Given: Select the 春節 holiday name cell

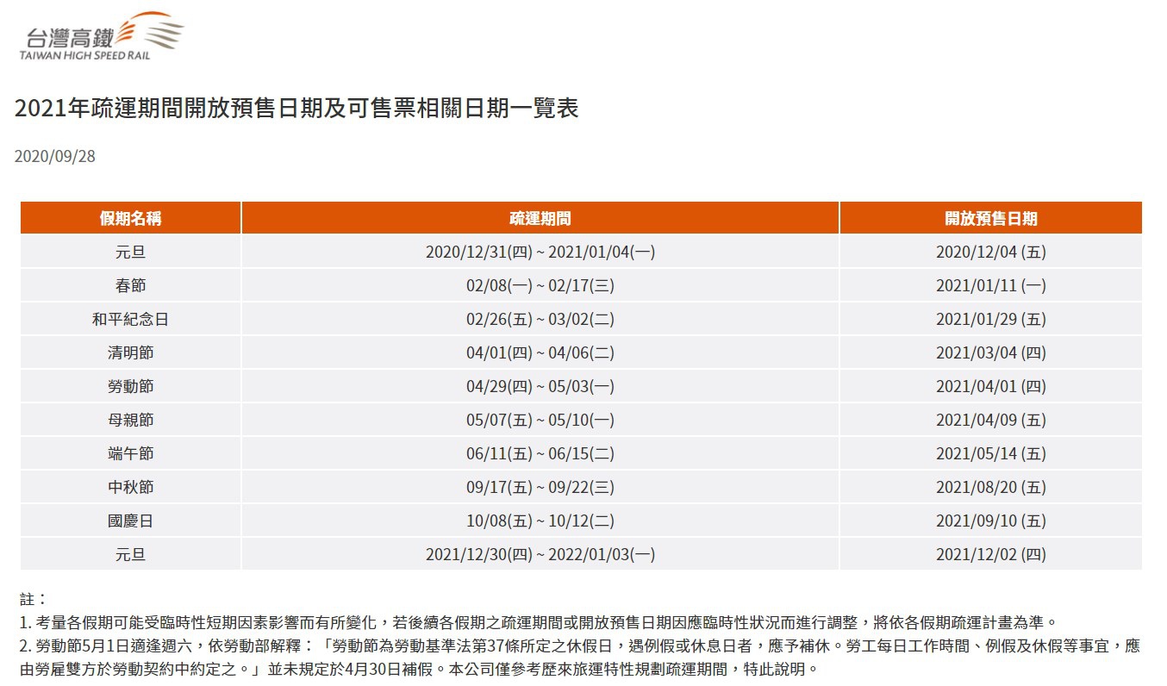Looking at the screenshot, I should pos(131,285).
